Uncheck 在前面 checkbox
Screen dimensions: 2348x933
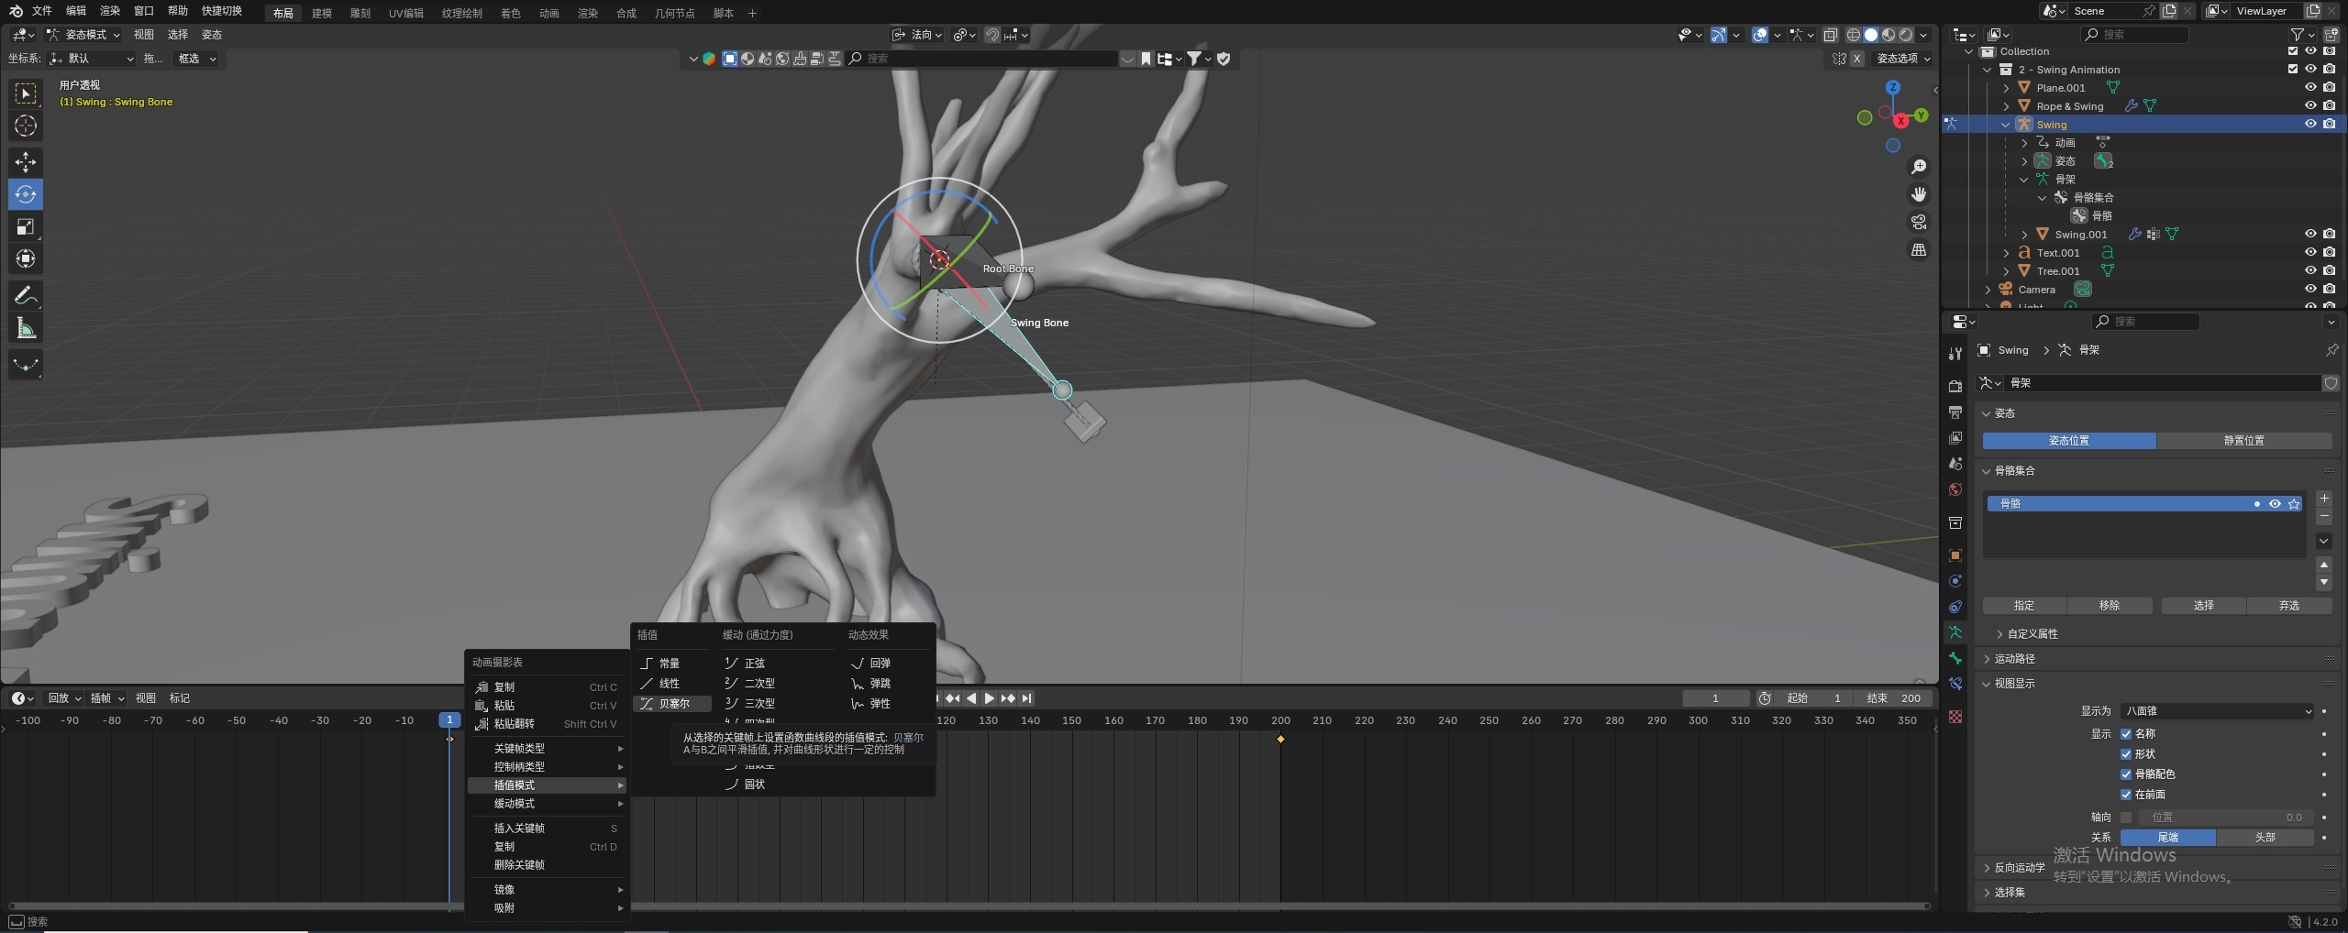pos(2126,795)
